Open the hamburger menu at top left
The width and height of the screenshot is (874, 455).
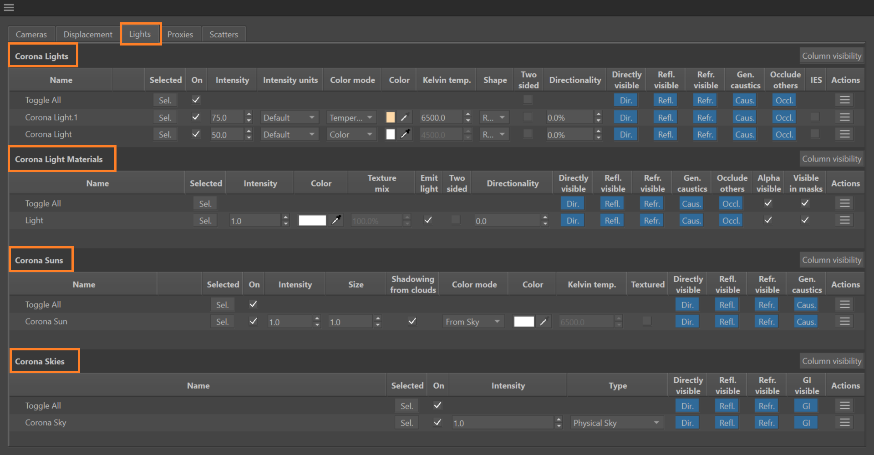click(x=9, y=7)
